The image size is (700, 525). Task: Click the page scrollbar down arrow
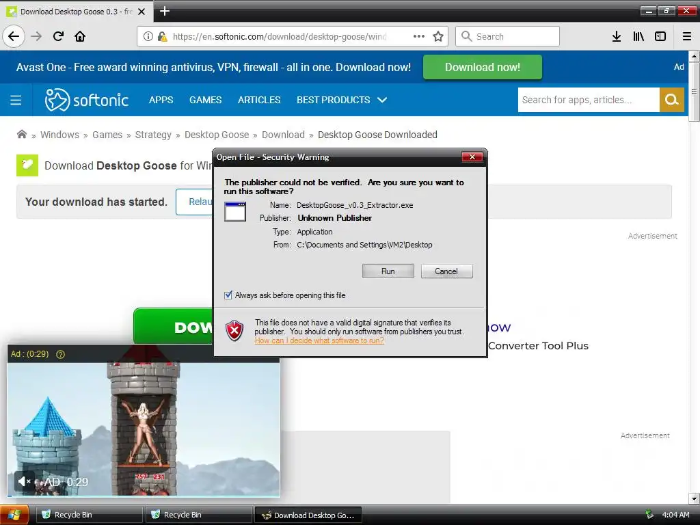click(694, 498)
